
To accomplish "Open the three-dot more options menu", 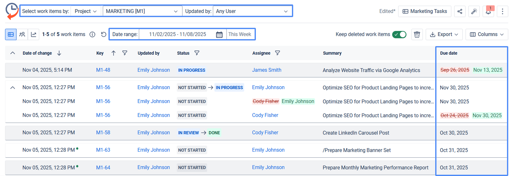I will click(503, 11).
